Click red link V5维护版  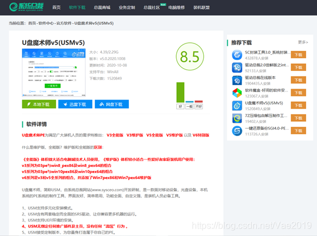pyautogui.click(x=175, y=135)
